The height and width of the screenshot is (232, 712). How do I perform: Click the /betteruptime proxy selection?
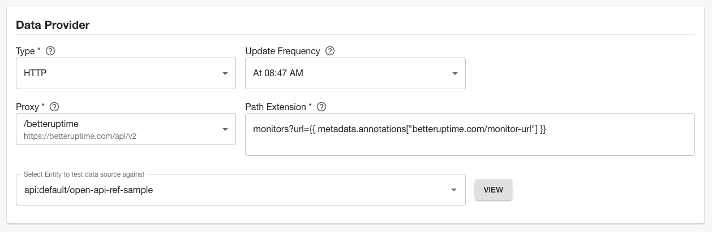126,129
